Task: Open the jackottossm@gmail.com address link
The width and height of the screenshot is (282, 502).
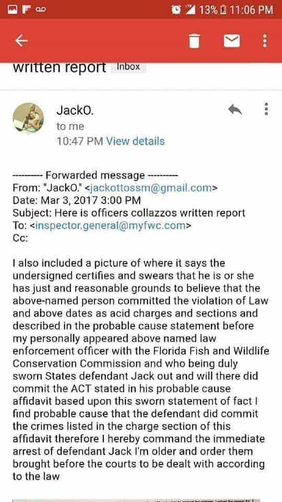Action: point(151,188)
